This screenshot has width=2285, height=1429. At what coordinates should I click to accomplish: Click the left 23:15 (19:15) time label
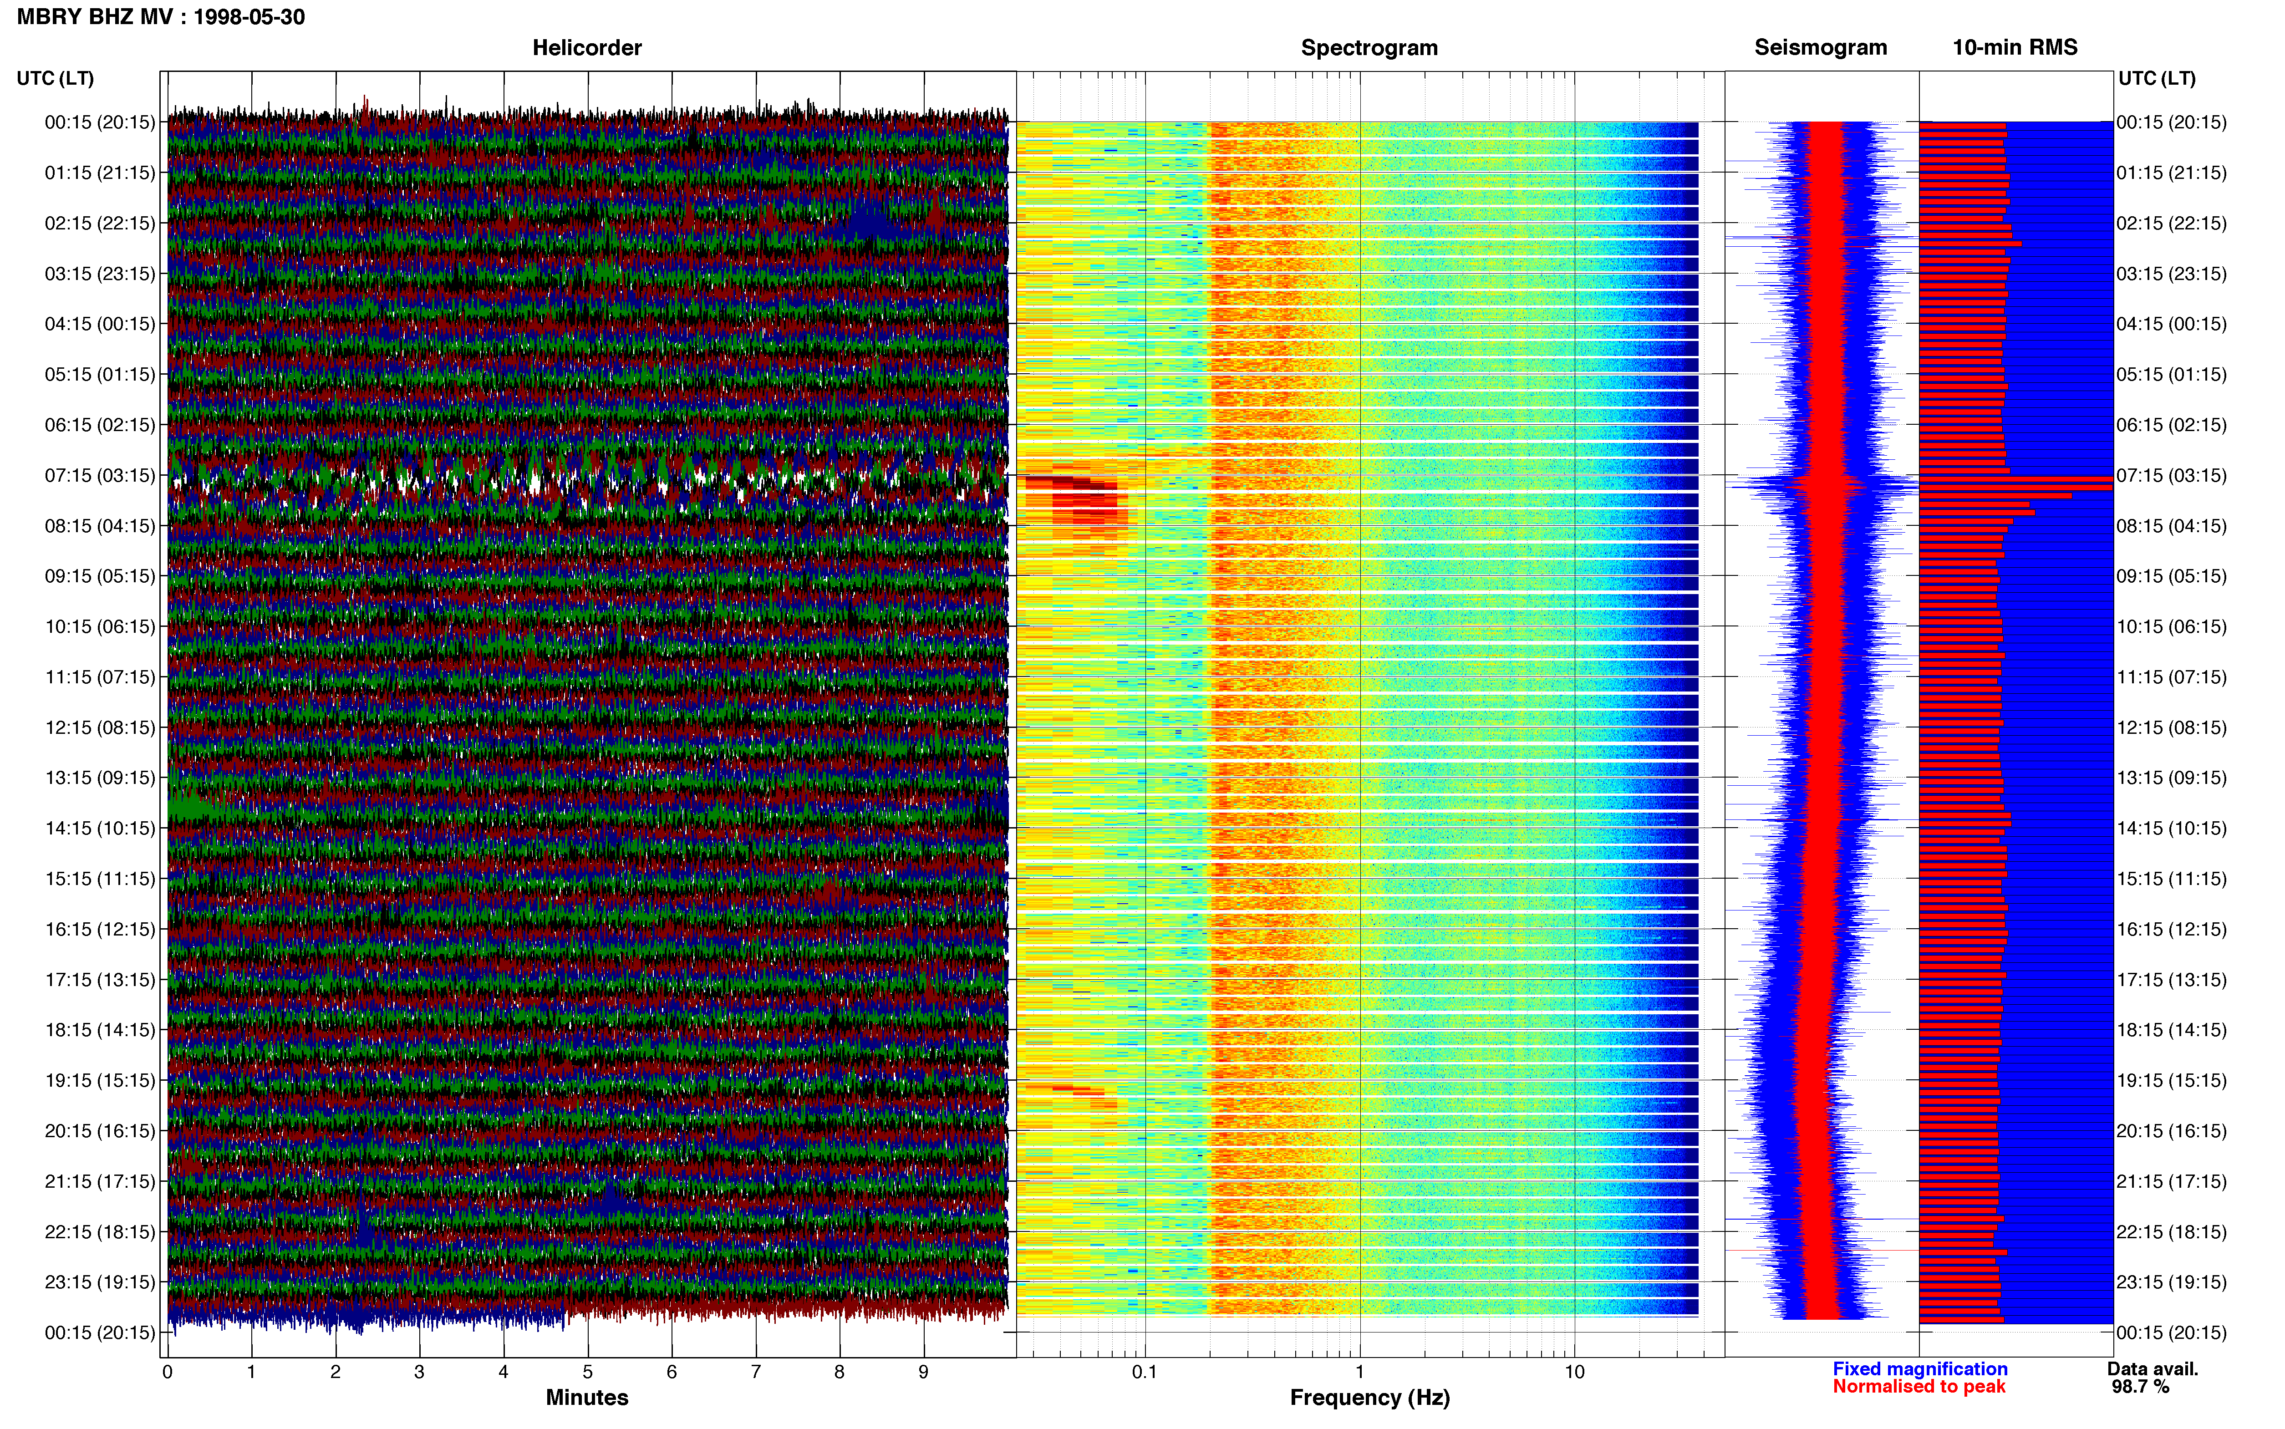(x=100, y=1282)
